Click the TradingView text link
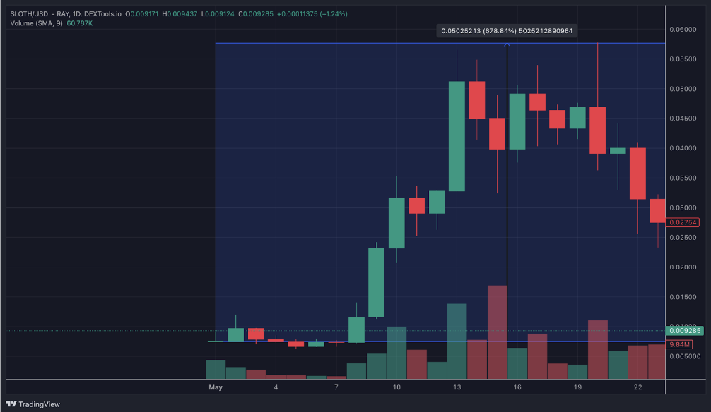This screenshot has height=412, width=711. [x=39, y=404]
